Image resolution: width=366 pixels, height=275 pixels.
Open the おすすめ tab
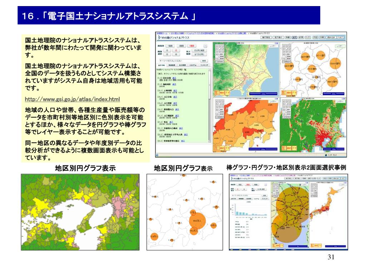tap(162, 65)
